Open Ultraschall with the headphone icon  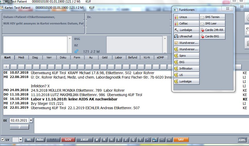point(187,36)
